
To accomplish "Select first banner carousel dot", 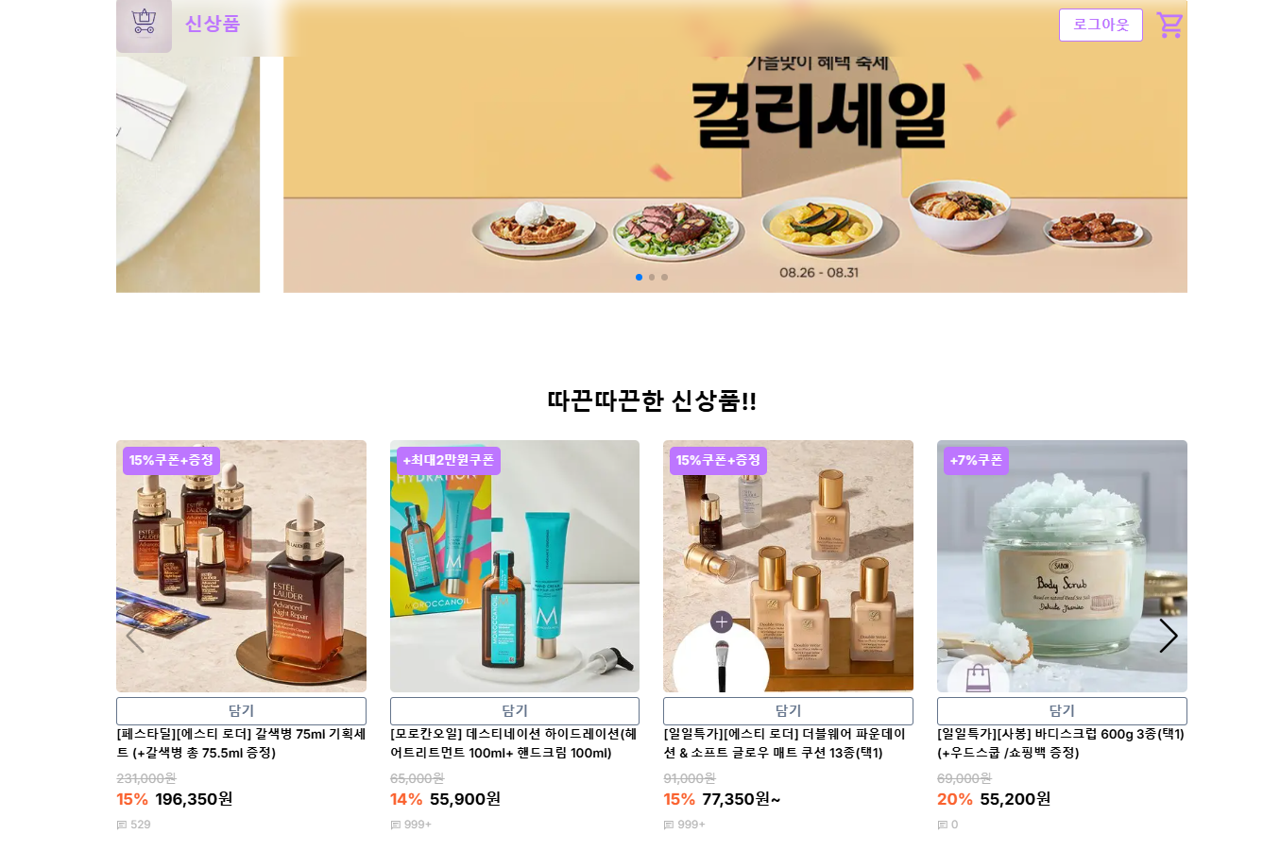I will tap(639, 277).
